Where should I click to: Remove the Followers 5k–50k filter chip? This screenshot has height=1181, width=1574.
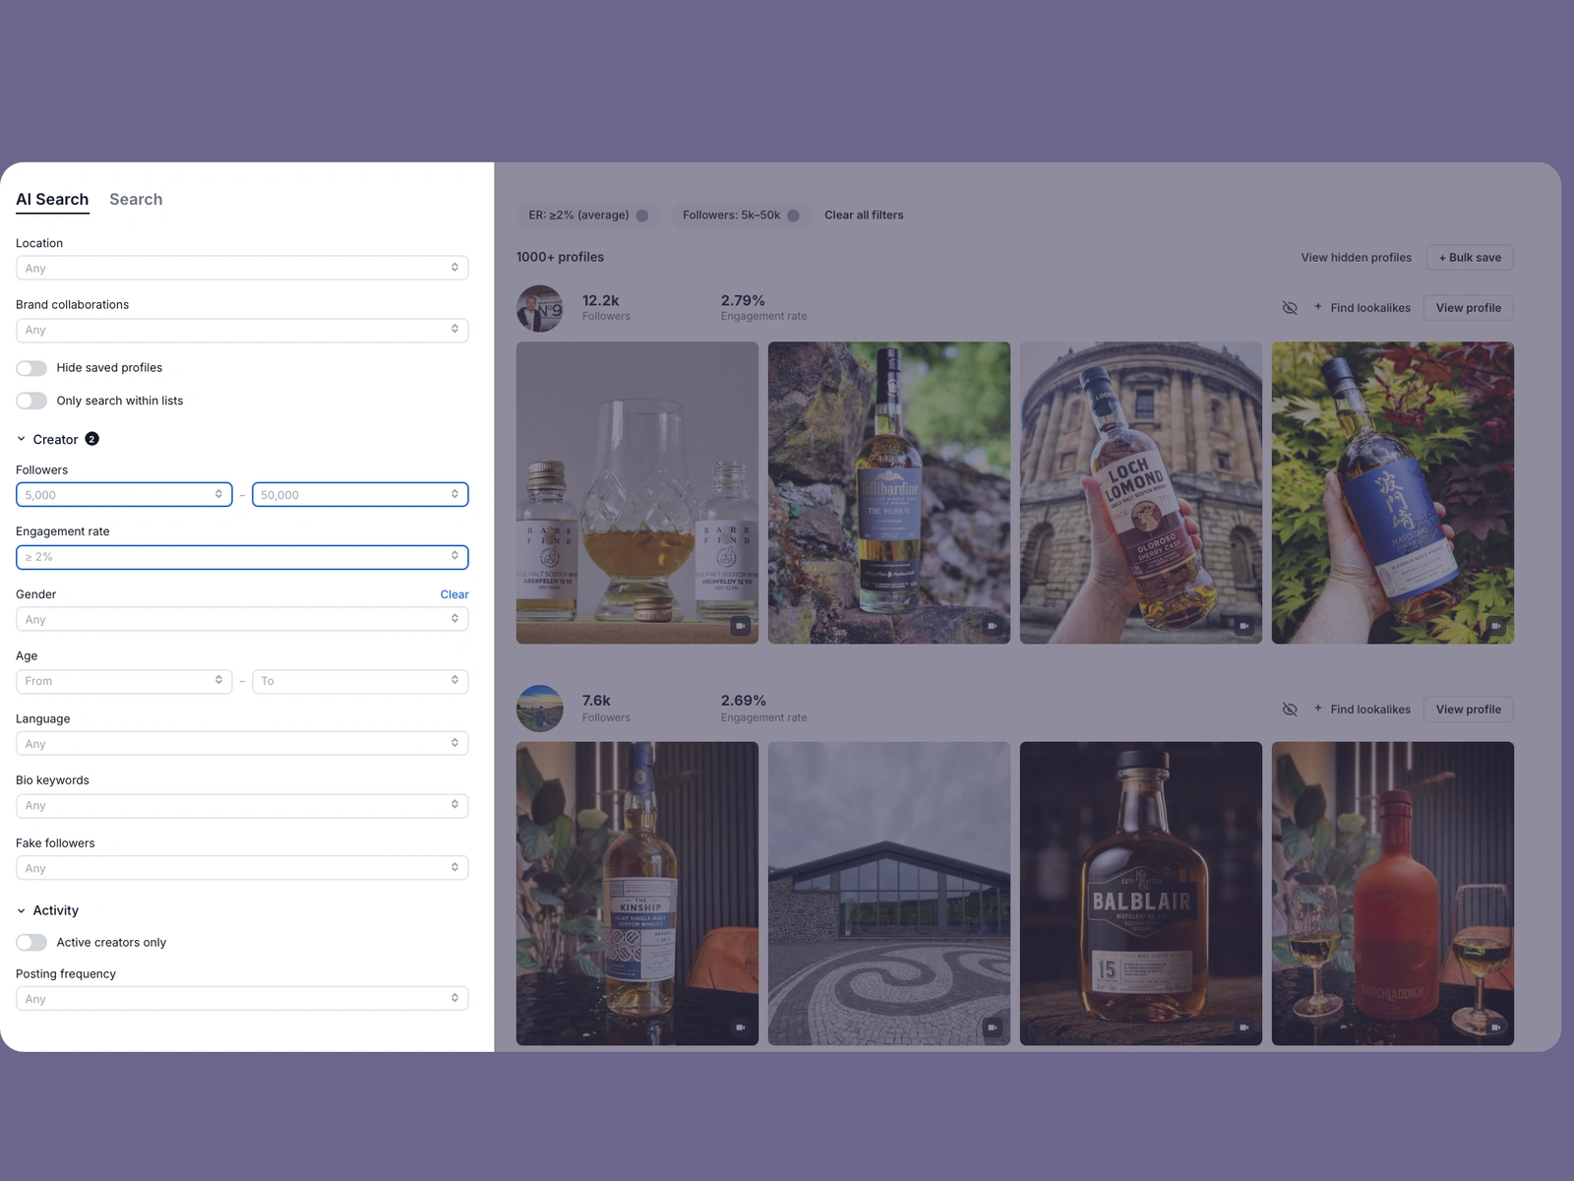793,216
